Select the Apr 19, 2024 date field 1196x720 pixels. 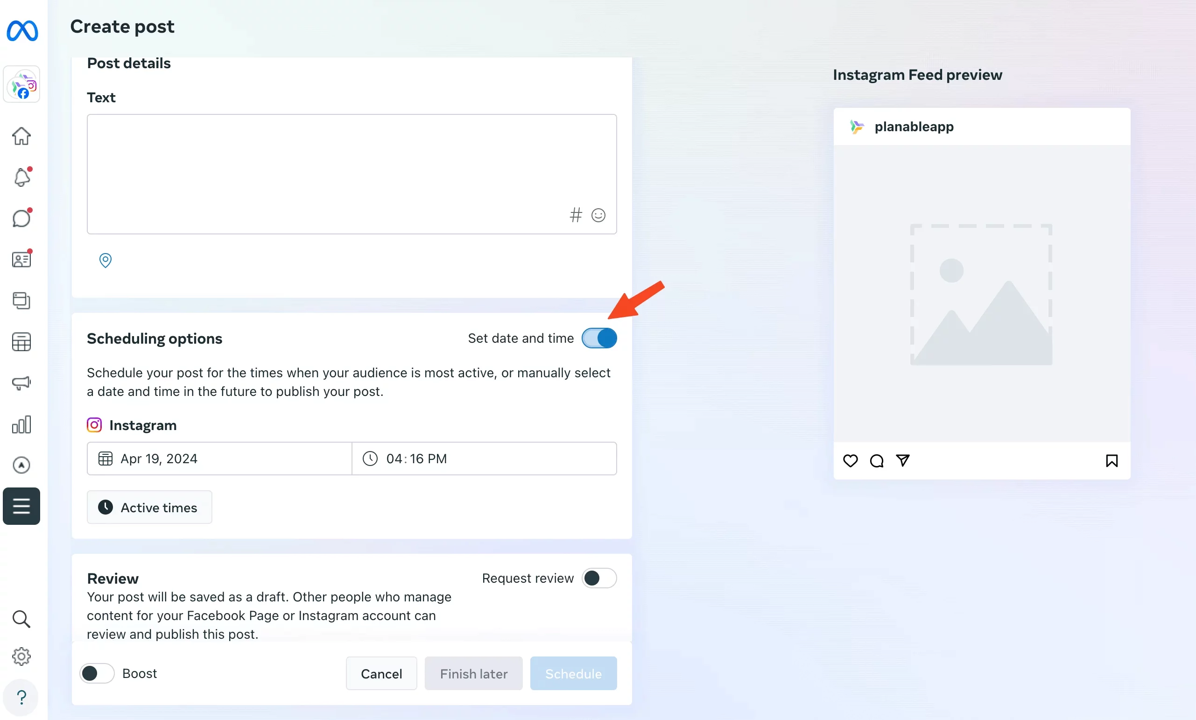pos(218,459)
